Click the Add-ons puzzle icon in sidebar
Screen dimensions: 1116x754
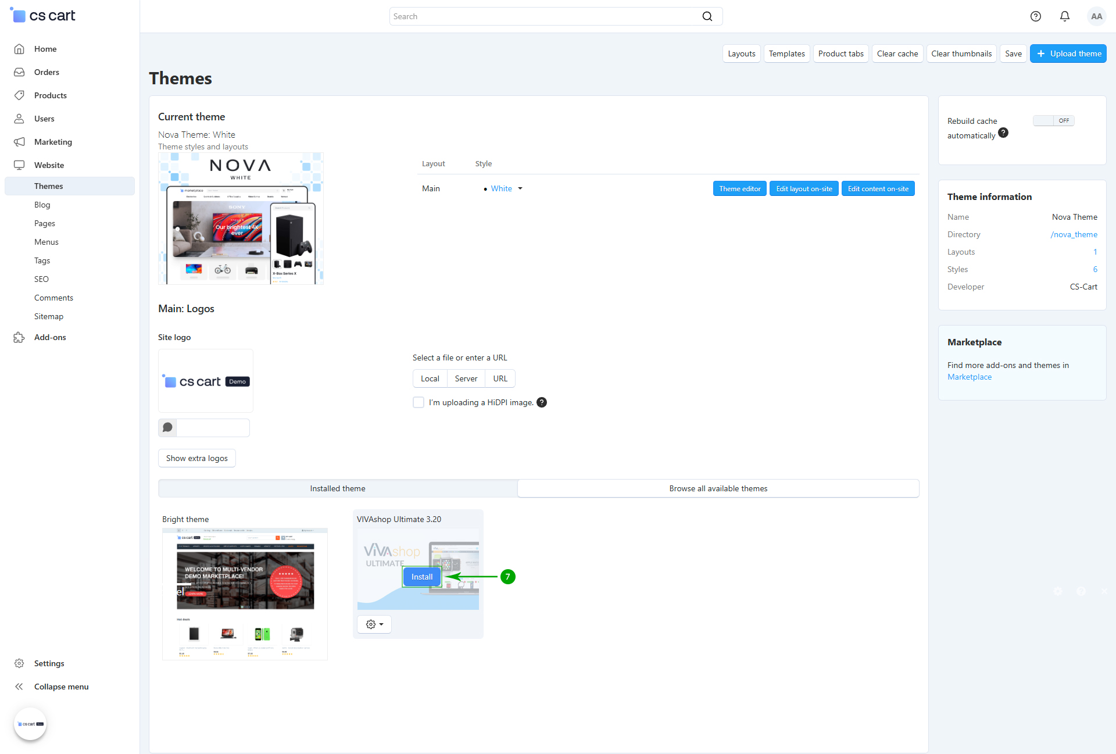pyautogui.click(x=19, y=337)
